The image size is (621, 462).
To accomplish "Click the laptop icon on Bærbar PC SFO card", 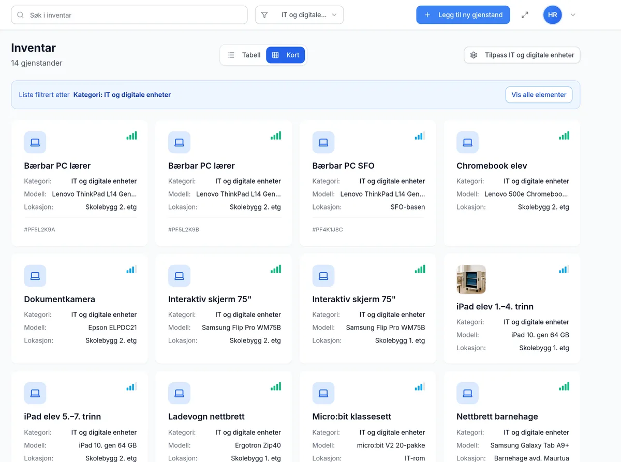I will (323, 142).
